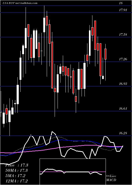Image resolution: width=132 pixels, height=185 pixels.
Task: Click the 16.28 price axis label
Action: (123, 133)
